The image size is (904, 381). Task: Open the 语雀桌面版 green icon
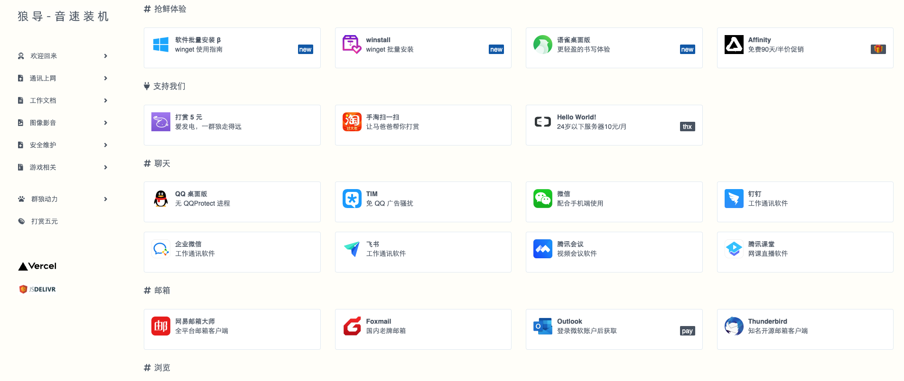(x=542, y=45)
